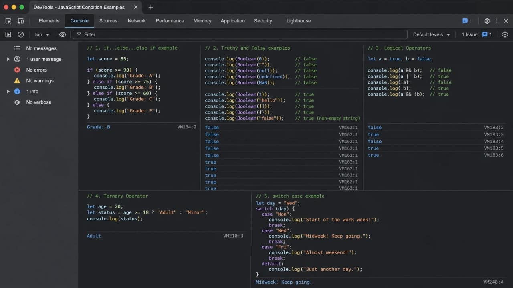Open console settings gear beside issues
The image size is (513, 288).
coord(505,34)
